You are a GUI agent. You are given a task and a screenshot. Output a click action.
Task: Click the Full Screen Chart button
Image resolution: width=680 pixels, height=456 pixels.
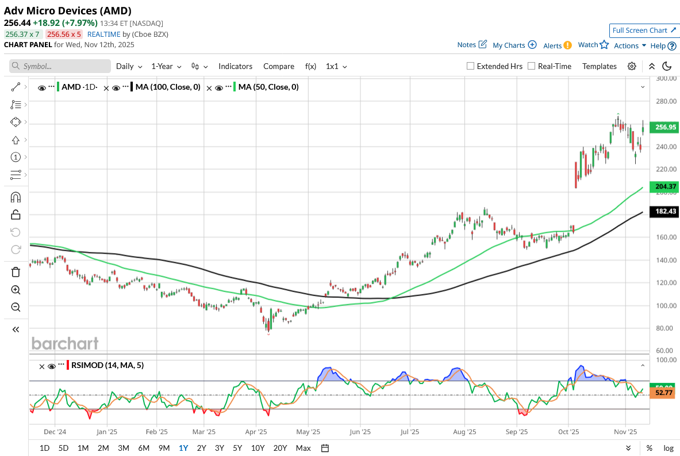click(x=644, y=30)
